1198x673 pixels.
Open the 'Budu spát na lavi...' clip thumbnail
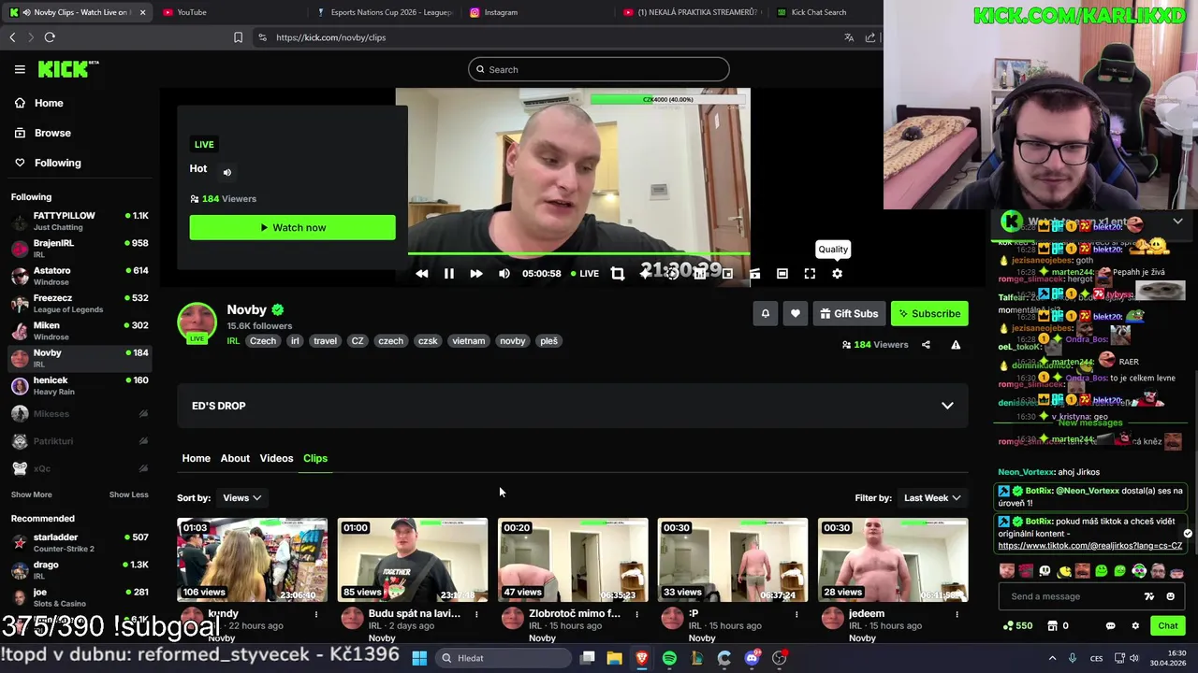(413, 560)
